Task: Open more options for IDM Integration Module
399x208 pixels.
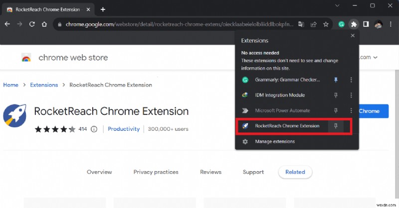Action: tap(351, 95)
